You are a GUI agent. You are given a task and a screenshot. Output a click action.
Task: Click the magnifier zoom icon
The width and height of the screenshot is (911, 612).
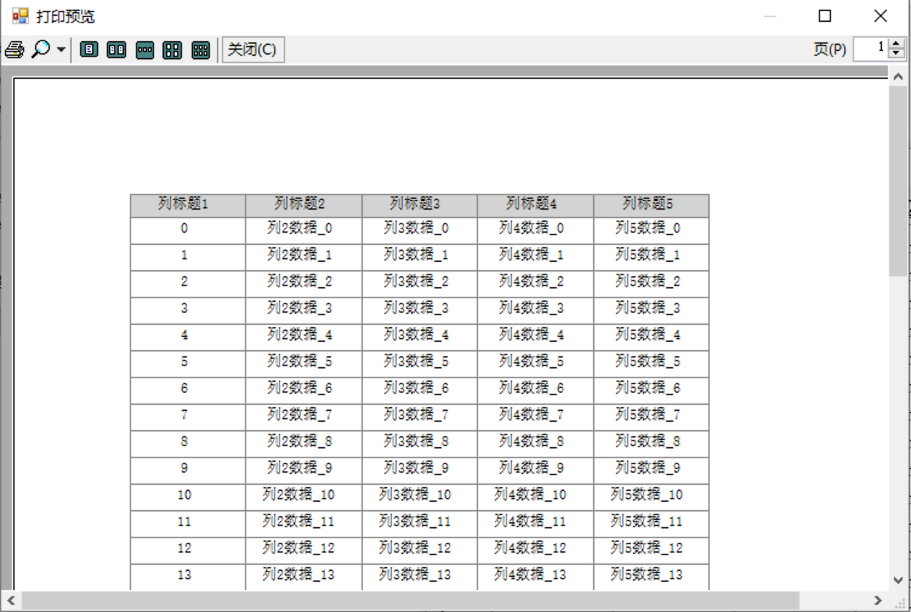41,49
